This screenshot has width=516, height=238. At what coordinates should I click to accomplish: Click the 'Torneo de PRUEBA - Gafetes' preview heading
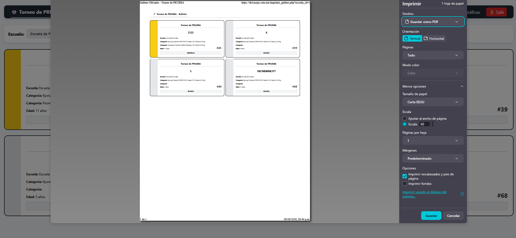(172, 14)
